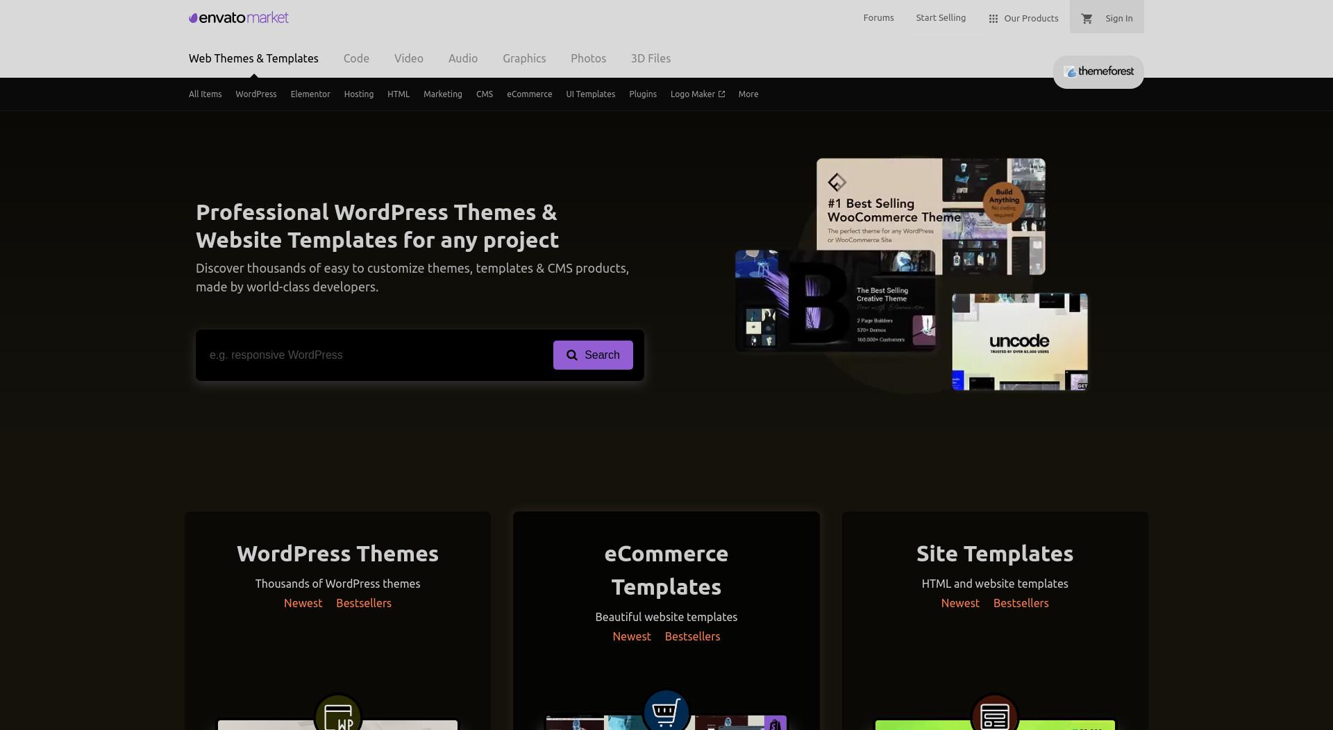
Task: Open eCommerce in sub-navigation
Action: pos(530,94)
